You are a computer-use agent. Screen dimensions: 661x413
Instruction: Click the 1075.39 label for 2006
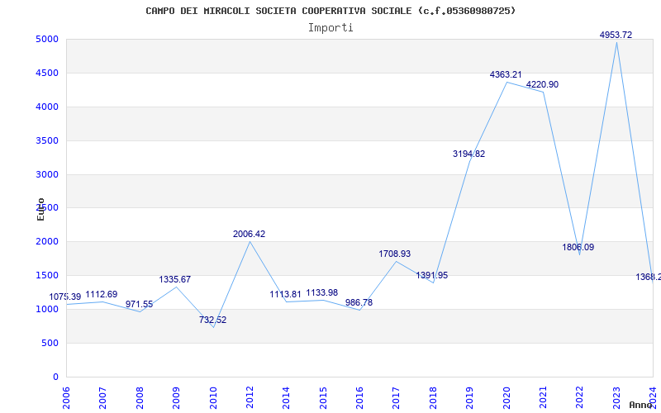point(65,297)
